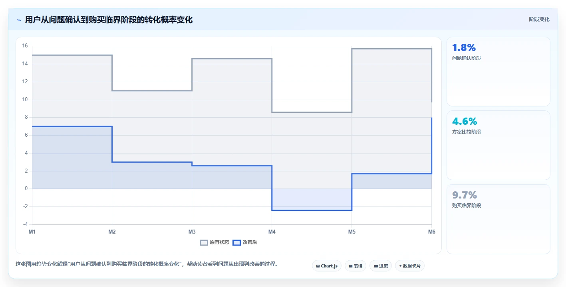Click the 4.6% value
This screenshot has height=287, width=566.
click(465, 122)
